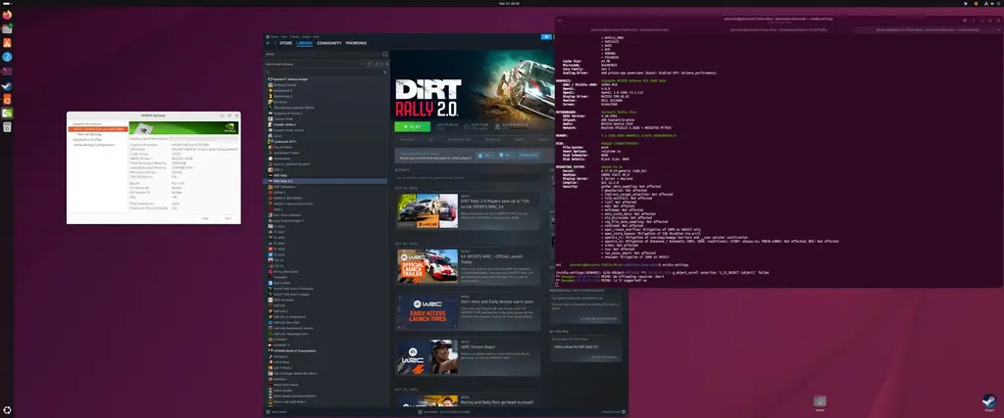Open App Center icon in the dock
Screen dimensions: 1004x418
pyautogui.click(x=7, y=43)
